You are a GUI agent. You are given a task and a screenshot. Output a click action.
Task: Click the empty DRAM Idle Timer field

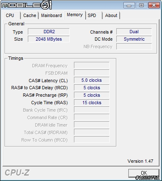coord(92,125)
